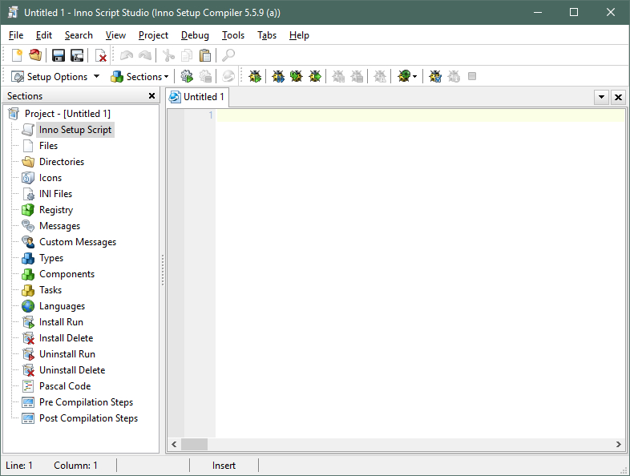Open a script file via folder icon
The image size is (630, 476).
pos(35,55)
